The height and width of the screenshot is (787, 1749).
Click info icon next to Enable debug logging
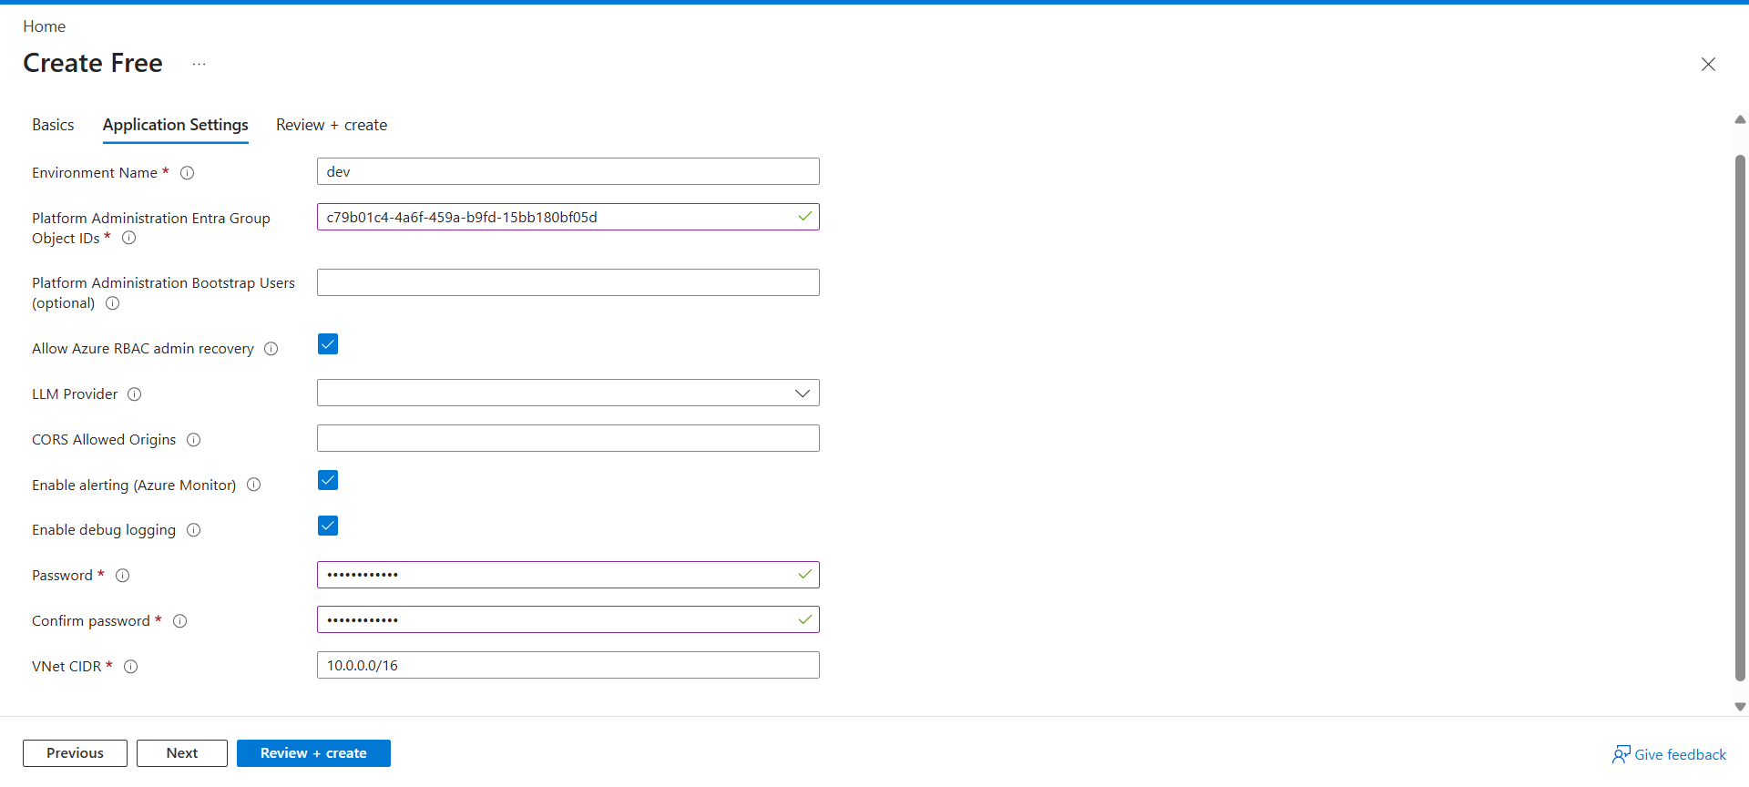click(x=193, y=530)
